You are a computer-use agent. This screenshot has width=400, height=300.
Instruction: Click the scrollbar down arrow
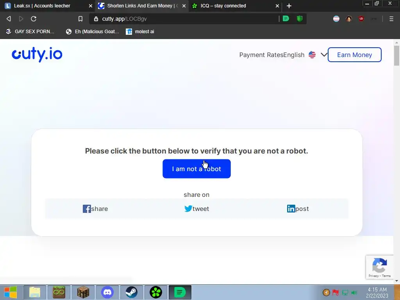(x=397, y=281)
